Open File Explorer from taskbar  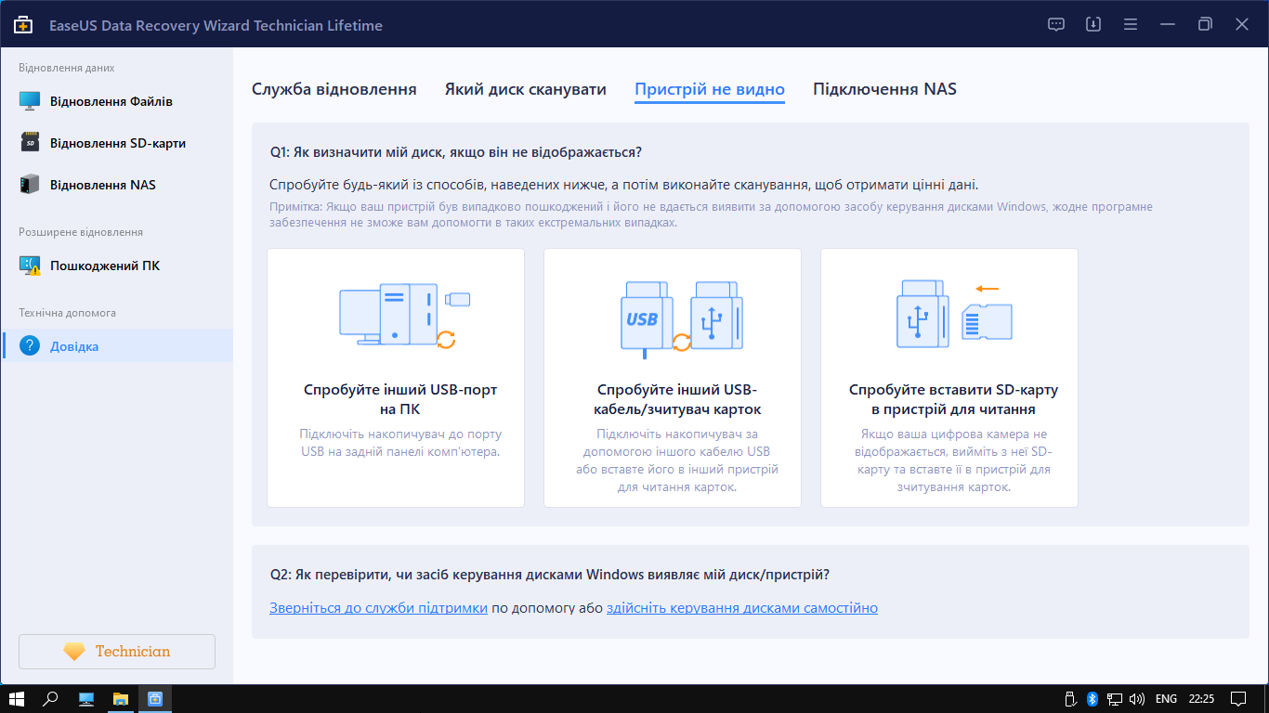point(121,698)
